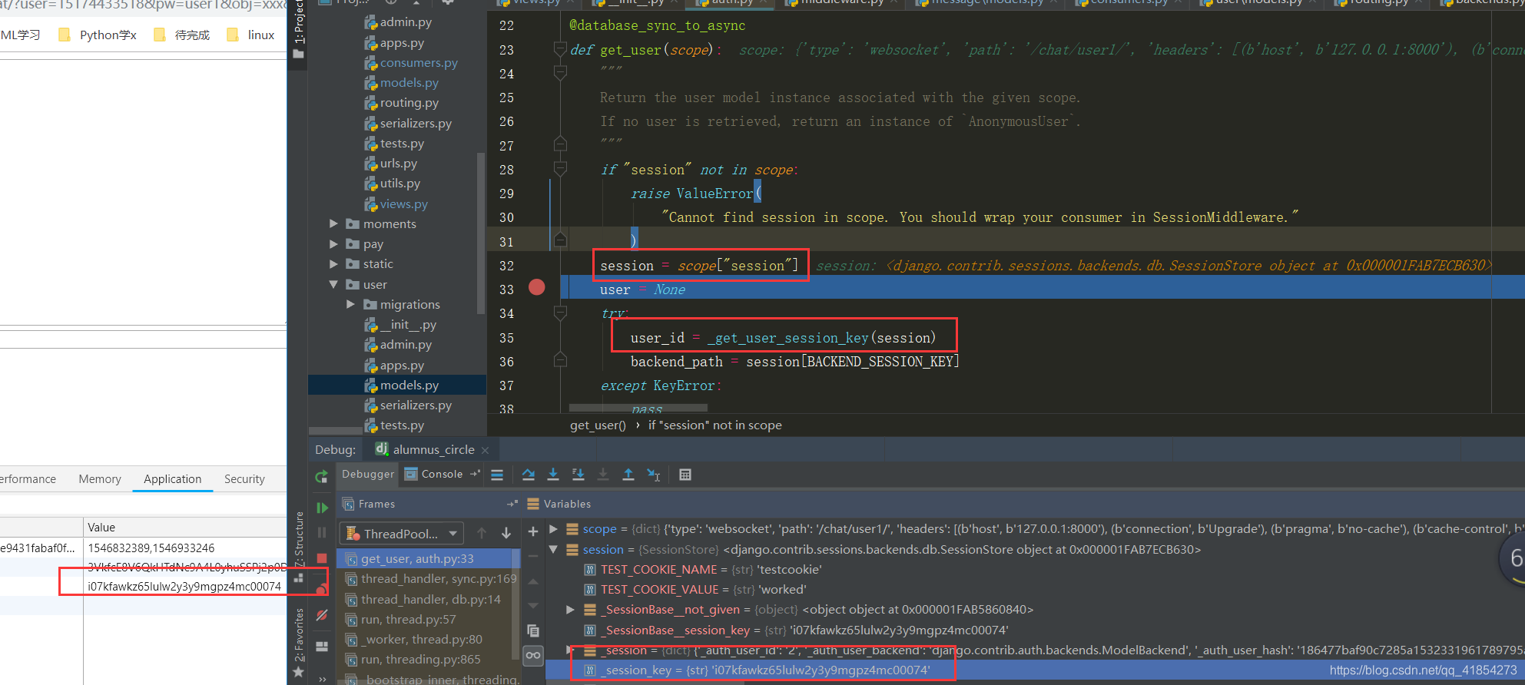Open the Evaluate Expression calculator icon
The height and width of the screenshot is (685, 1525).
[x=685, y=475]
